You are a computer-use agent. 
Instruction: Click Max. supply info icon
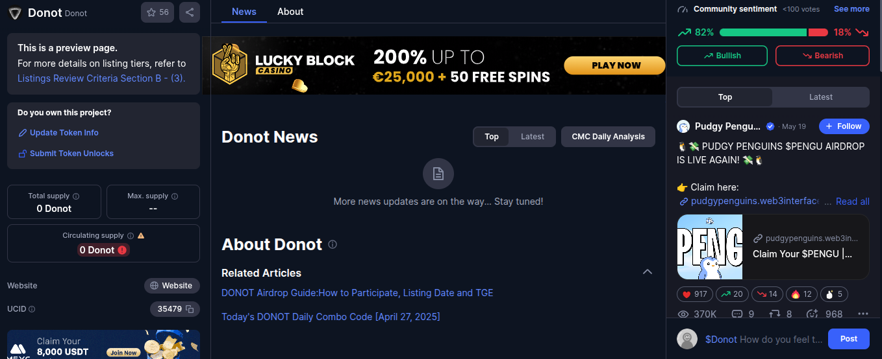[x=175, y=196]
